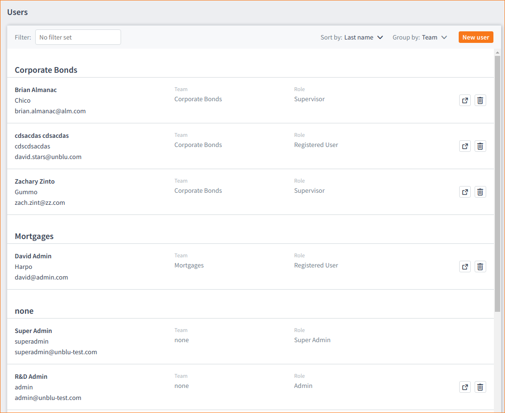Delete the R&D Admin user
The height and width of the screenshot is (413, 505).
click(480, 387)
